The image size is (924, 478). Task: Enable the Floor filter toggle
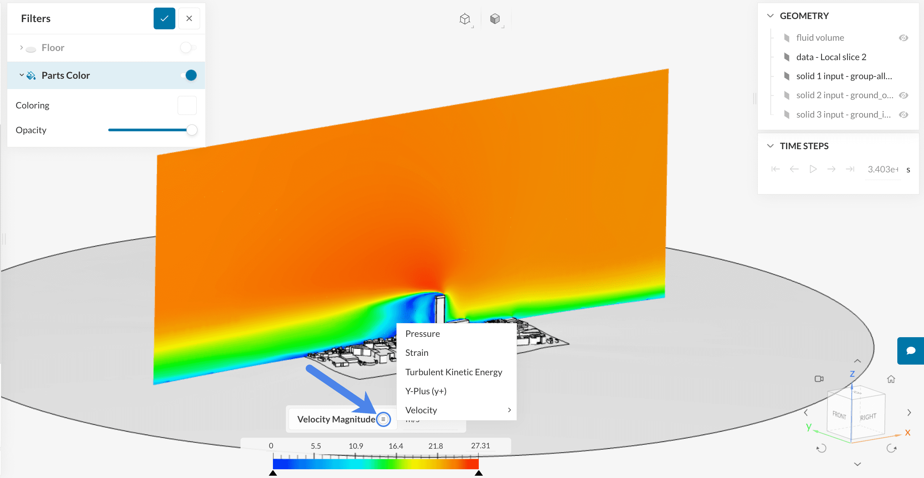188,48
